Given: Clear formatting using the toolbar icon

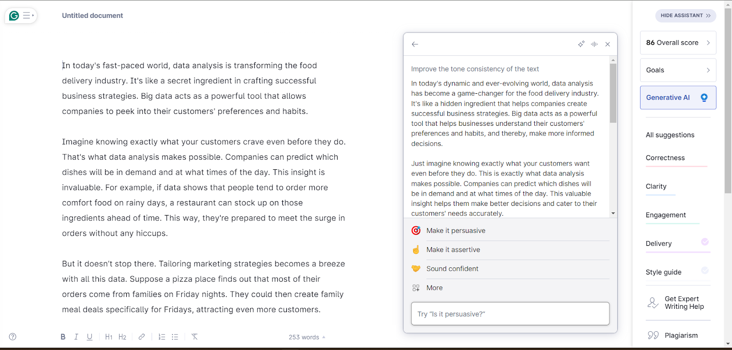Looking at the screenshot, I should pos(194,337).
